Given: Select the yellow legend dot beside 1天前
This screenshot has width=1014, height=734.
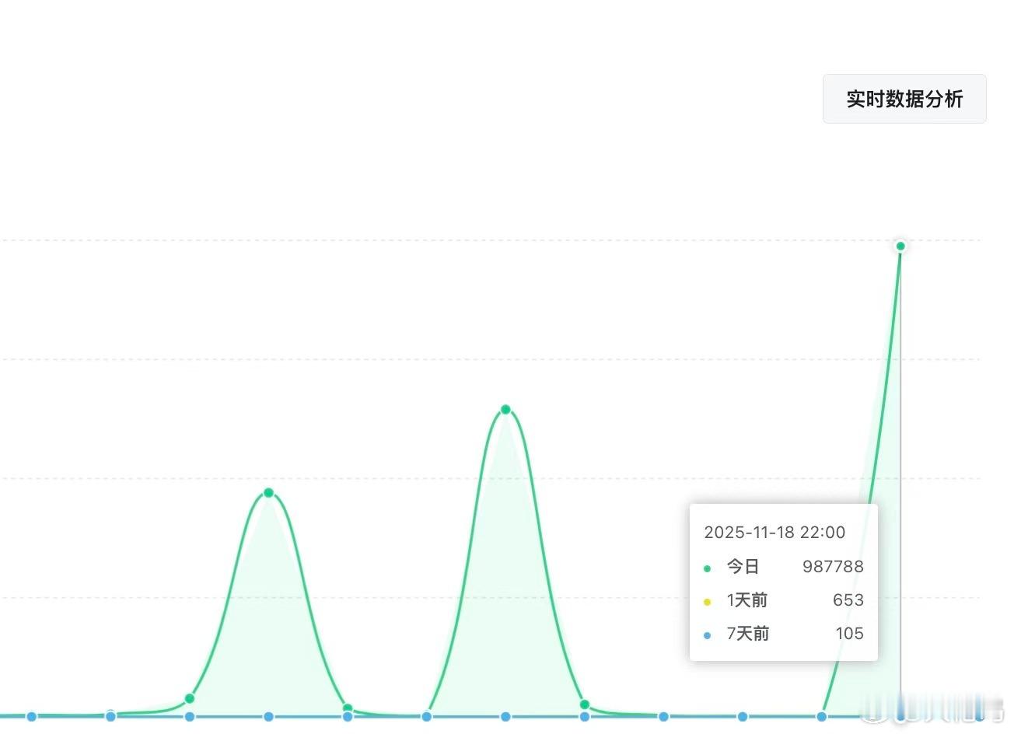Looking at the screenshot, I should click(x=707, y=602).
